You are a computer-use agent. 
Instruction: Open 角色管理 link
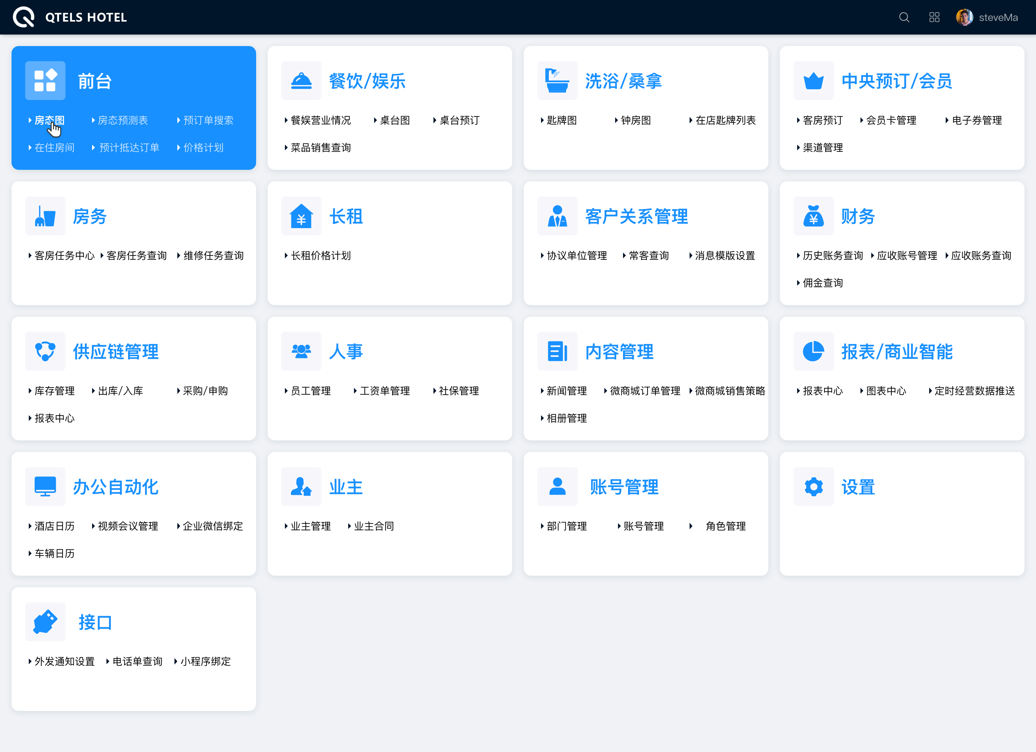(726, 526)
